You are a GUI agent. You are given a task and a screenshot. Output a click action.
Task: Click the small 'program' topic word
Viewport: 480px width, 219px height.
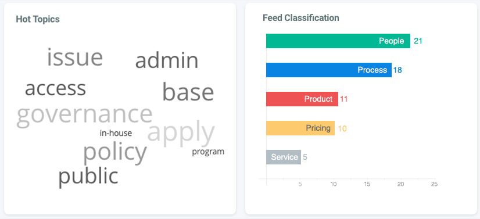[208, 152]
